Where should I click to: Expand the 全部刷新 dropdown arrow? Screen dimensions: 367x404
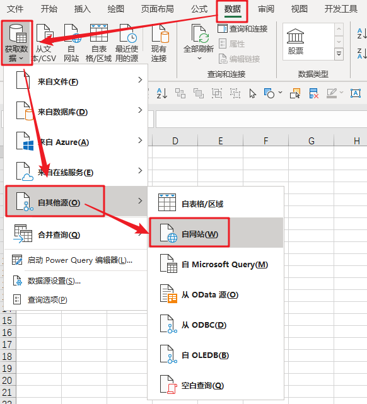pyautogui.click(x=199, y=59)
